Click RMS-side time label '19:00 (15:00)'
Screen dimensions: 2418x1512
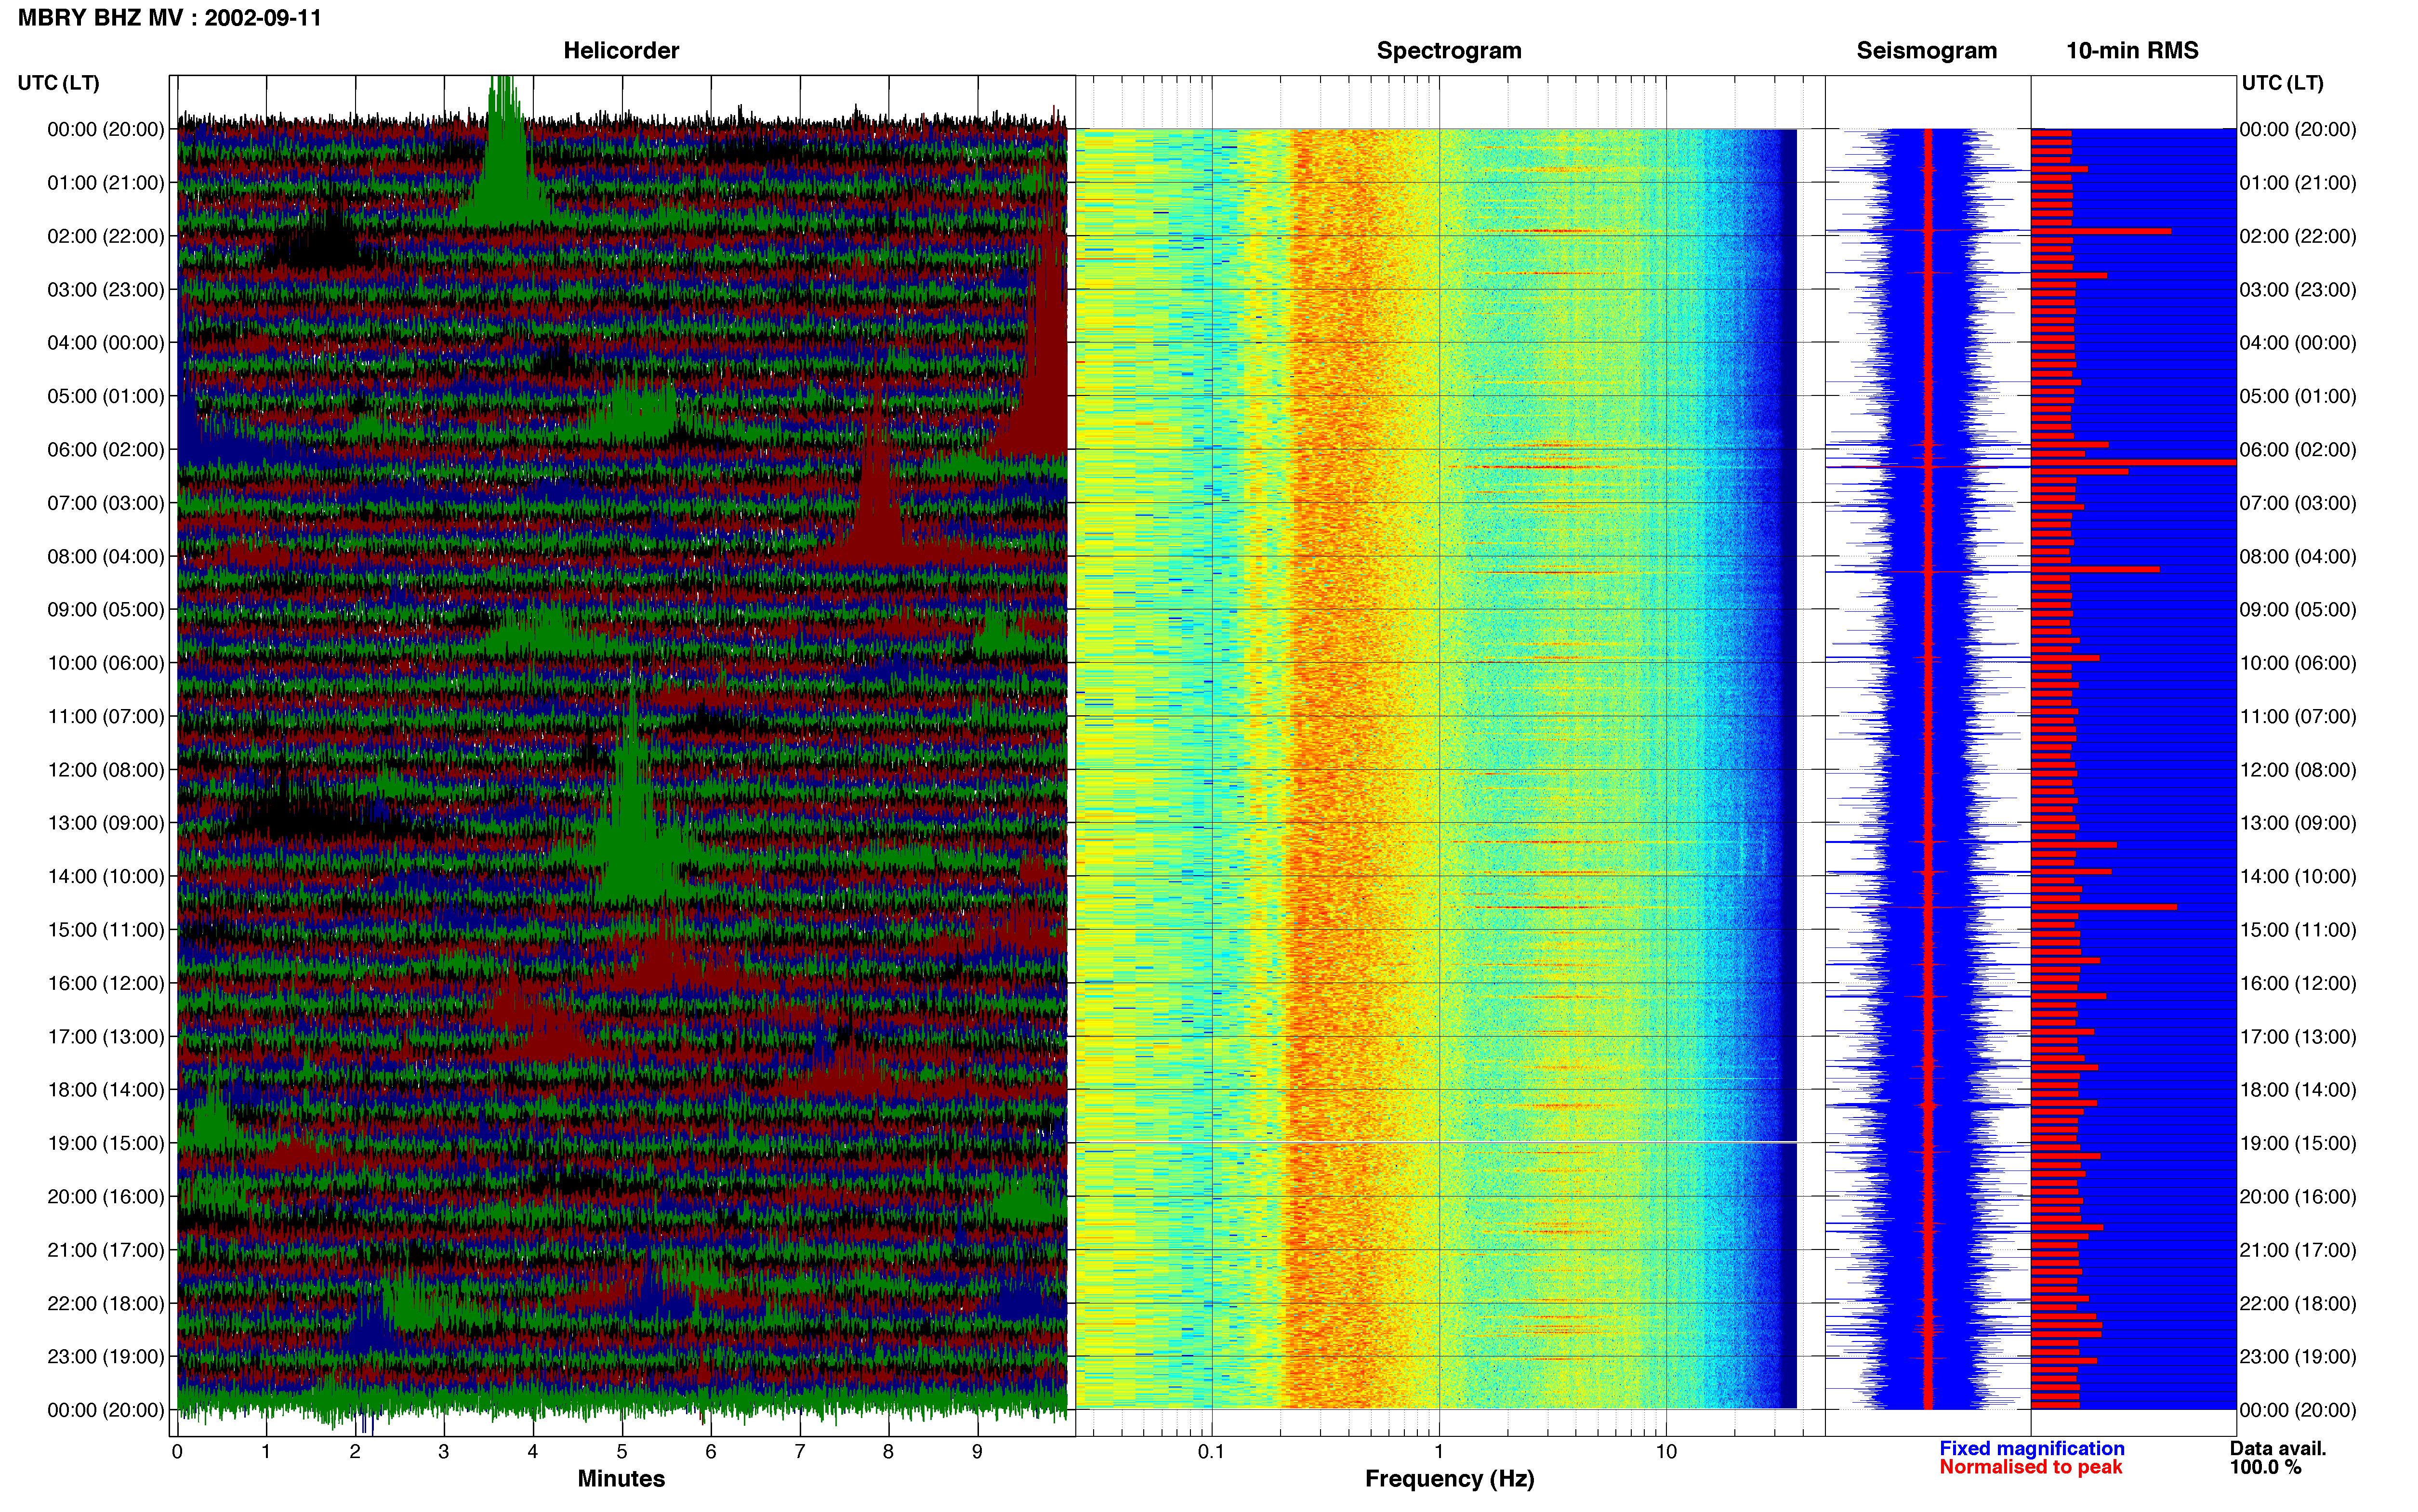coord(2298,1143)
